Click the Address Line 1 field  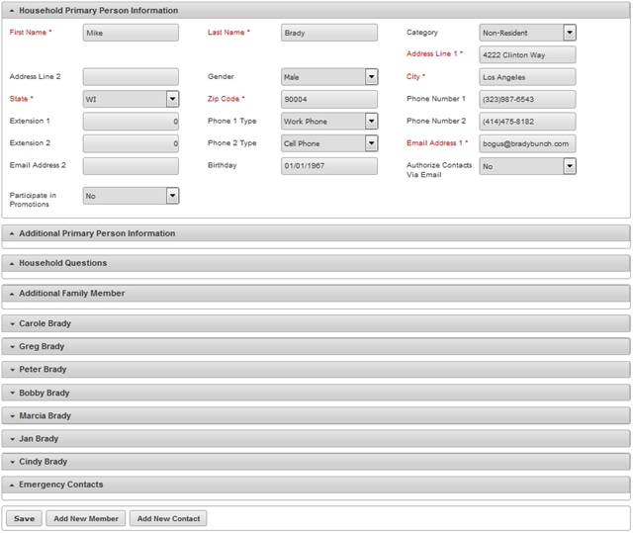(x=527, y=54)
